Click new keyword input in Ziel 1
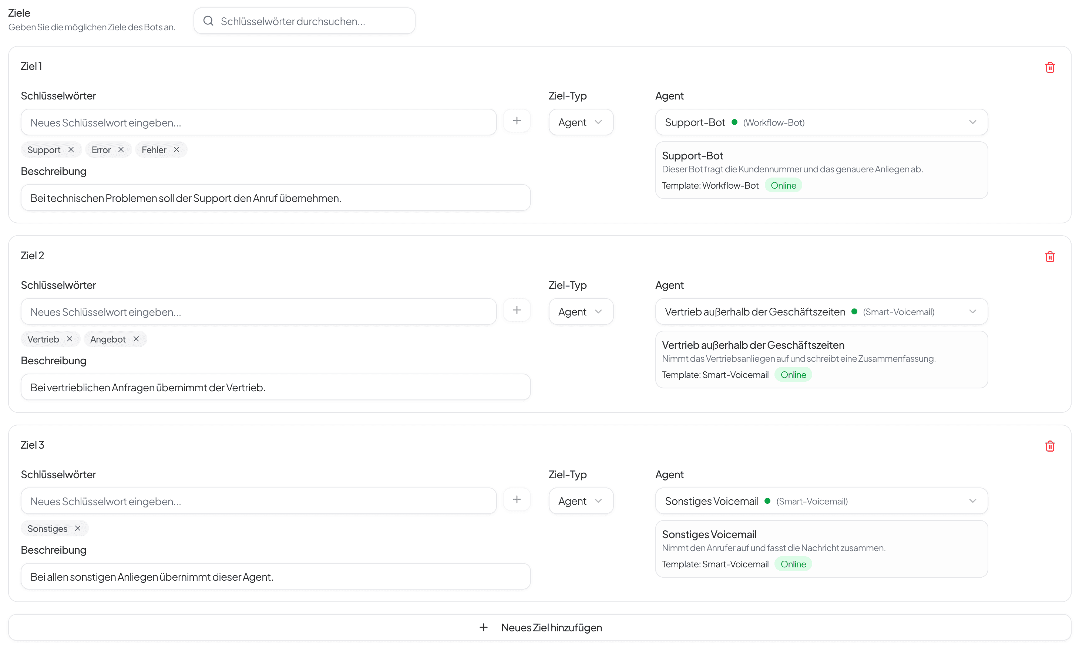1079x648 pixels. point(258,122)
